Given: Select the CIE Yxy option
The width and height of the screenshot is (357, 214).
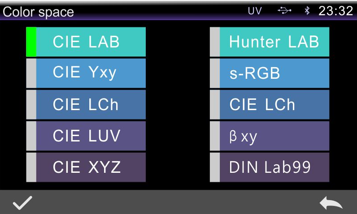Looking at the screenshot, I should pyautogui.click(x=91, y=73).
